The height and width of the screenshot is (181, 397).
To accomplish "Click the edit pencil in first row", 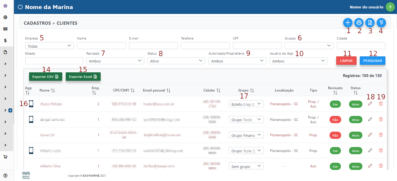I will 370,104.
